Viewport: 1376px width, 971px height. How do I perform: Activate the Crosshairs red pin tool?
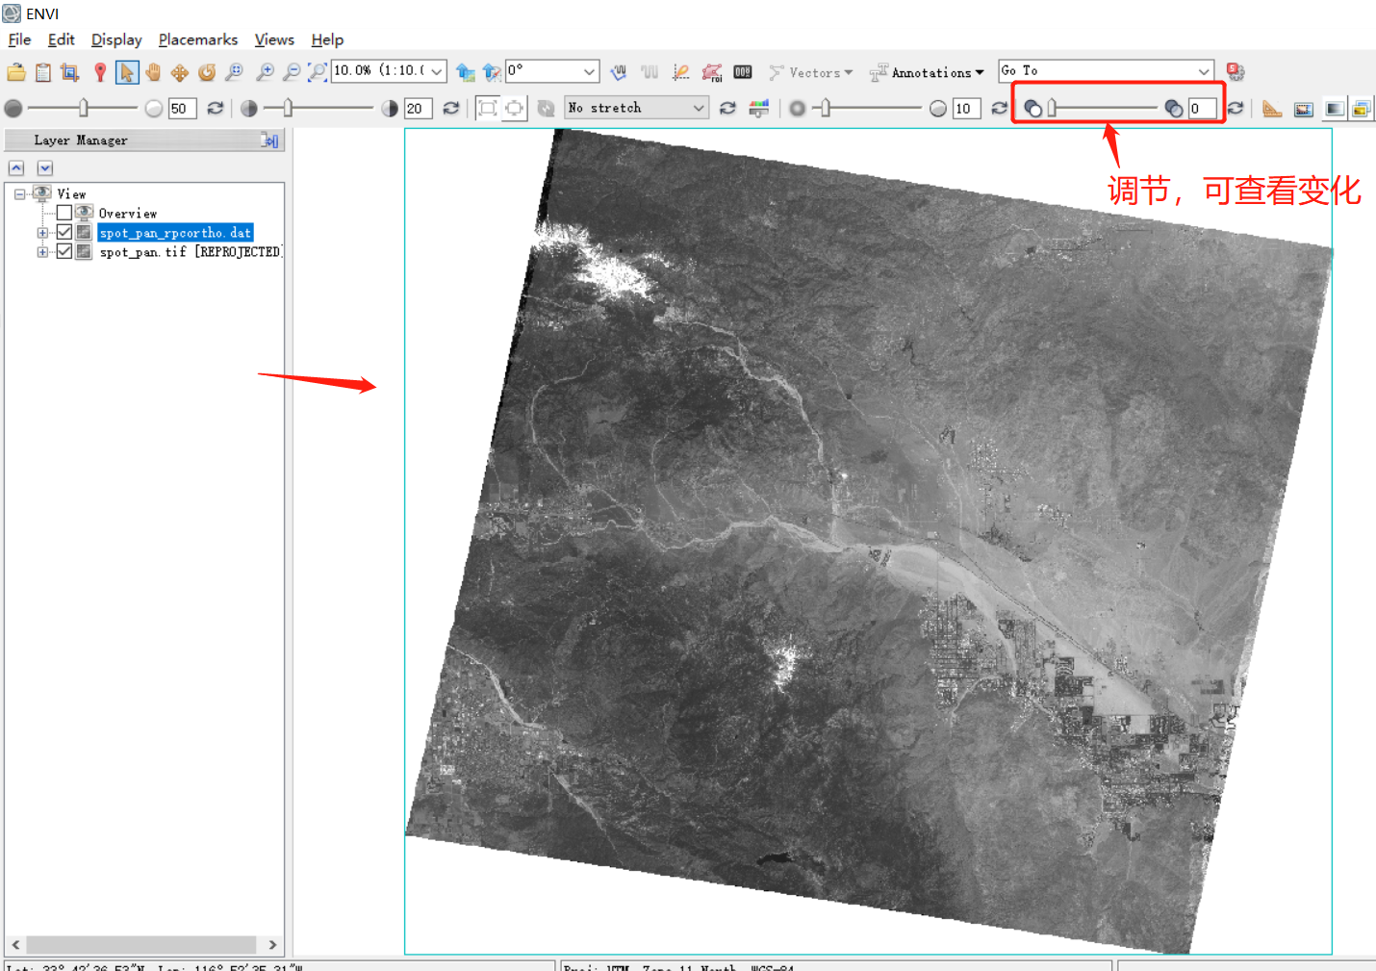click(x=100, y=72)
